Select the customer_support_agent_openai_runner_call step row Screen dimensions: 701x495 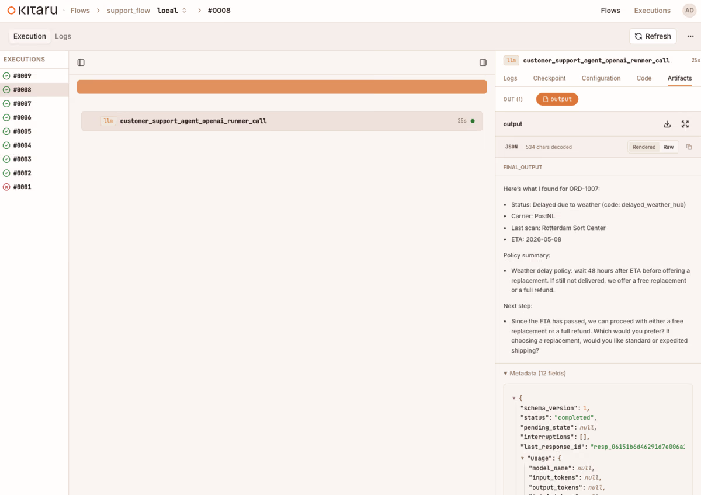[282, 121]
